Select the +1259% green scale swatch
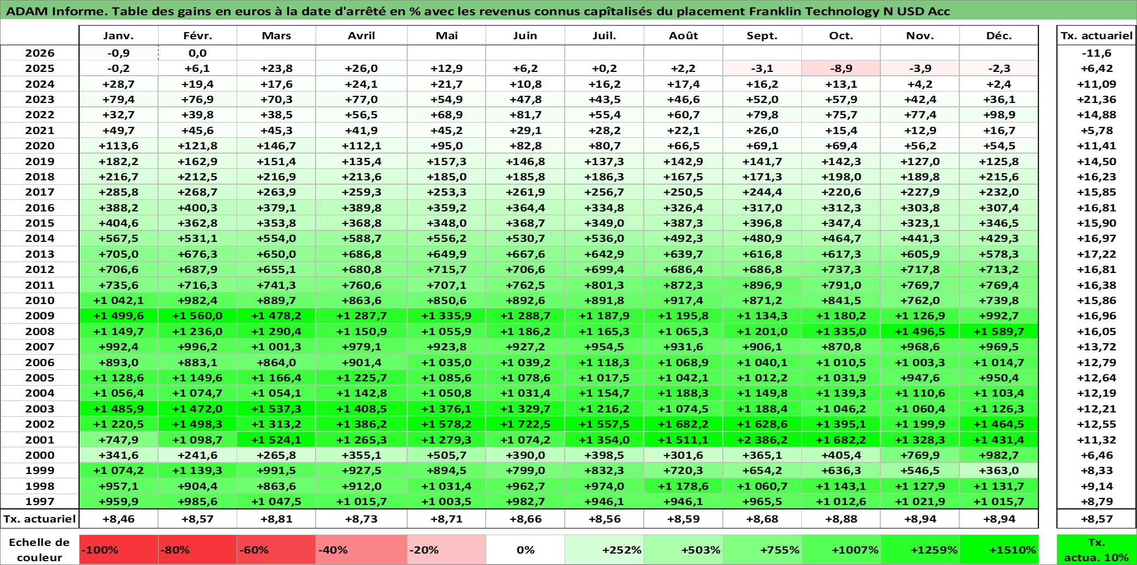This screenshot has height=565, width=1137. click(x=920, y=550)
